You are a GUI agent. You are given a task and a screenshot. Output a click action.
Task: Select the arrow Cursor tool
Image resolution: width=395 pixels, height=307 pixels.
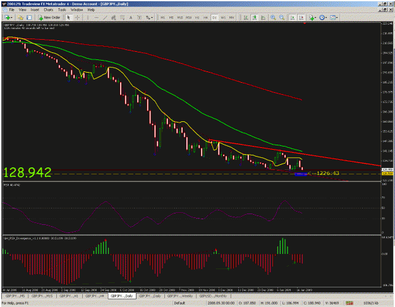pyautogui.click(x=68, y=18)
